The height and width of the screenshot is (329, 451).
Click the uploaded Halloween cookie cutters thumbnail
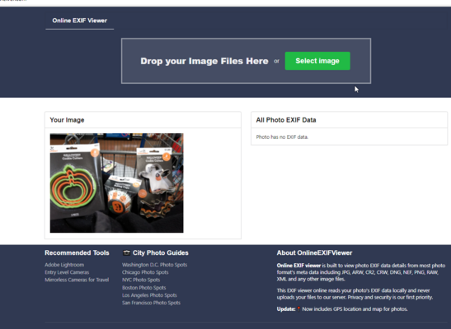pyautogui.click(x=116, y=183)
